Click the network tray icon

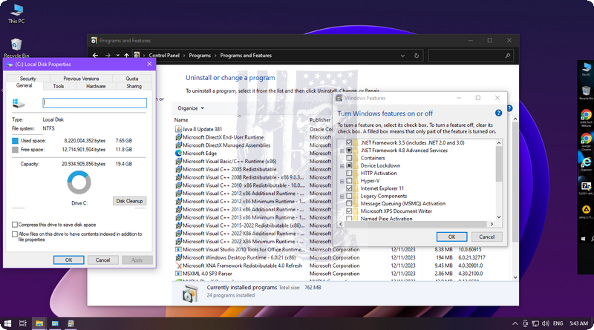click(535, 323)
